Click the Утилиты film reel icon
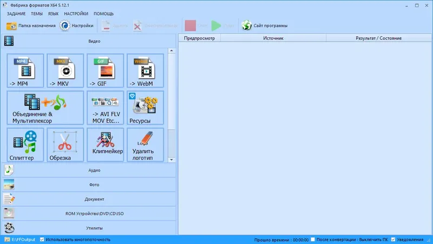The image size is (433, 244). click(x=9, y=228)
